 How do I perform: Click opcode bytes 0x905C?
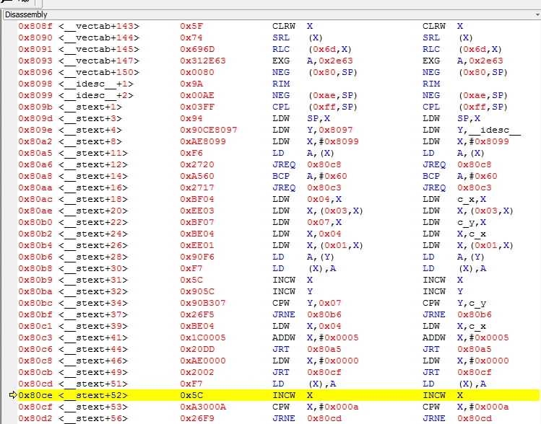pos(197,291)
